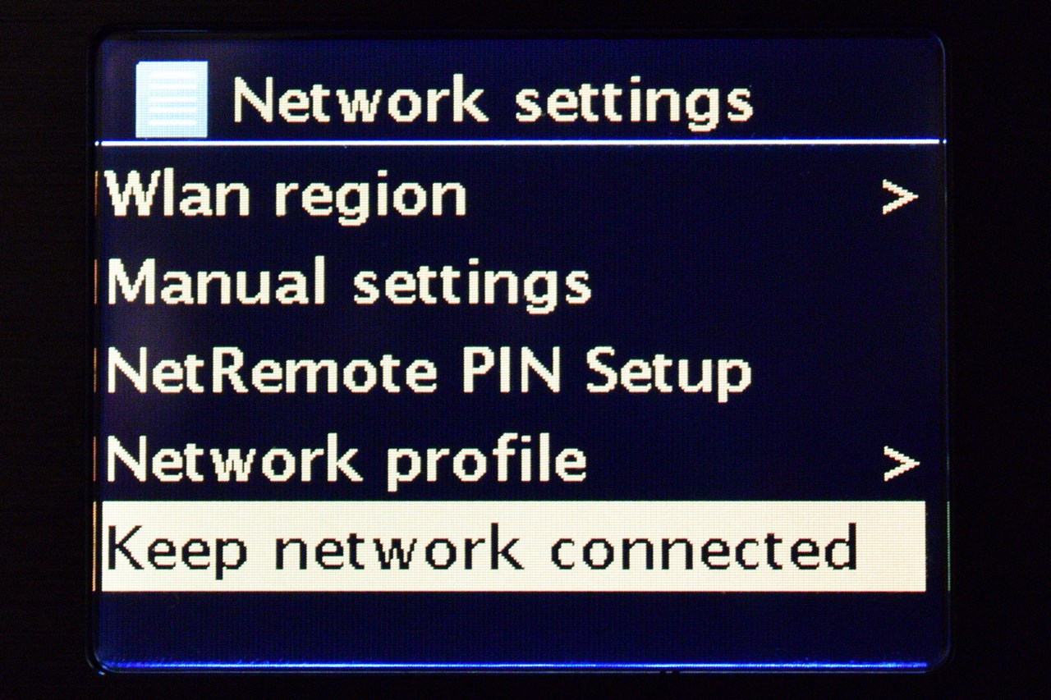Viewport: 1051px width, 700px height.
Task: Select the Network settings title text
Action: tap(493, 103)
